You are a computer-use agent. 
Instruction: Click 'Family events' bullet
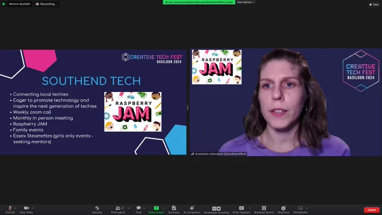tap(28, 130)
